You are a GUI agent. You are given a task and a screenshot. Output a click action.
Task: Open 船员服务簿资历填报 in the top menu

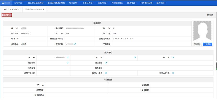[x=56, y=3]
